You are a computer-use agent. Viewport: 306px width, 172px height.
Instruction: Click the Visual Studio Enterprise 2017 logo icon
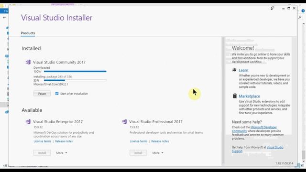coord(28,121)
